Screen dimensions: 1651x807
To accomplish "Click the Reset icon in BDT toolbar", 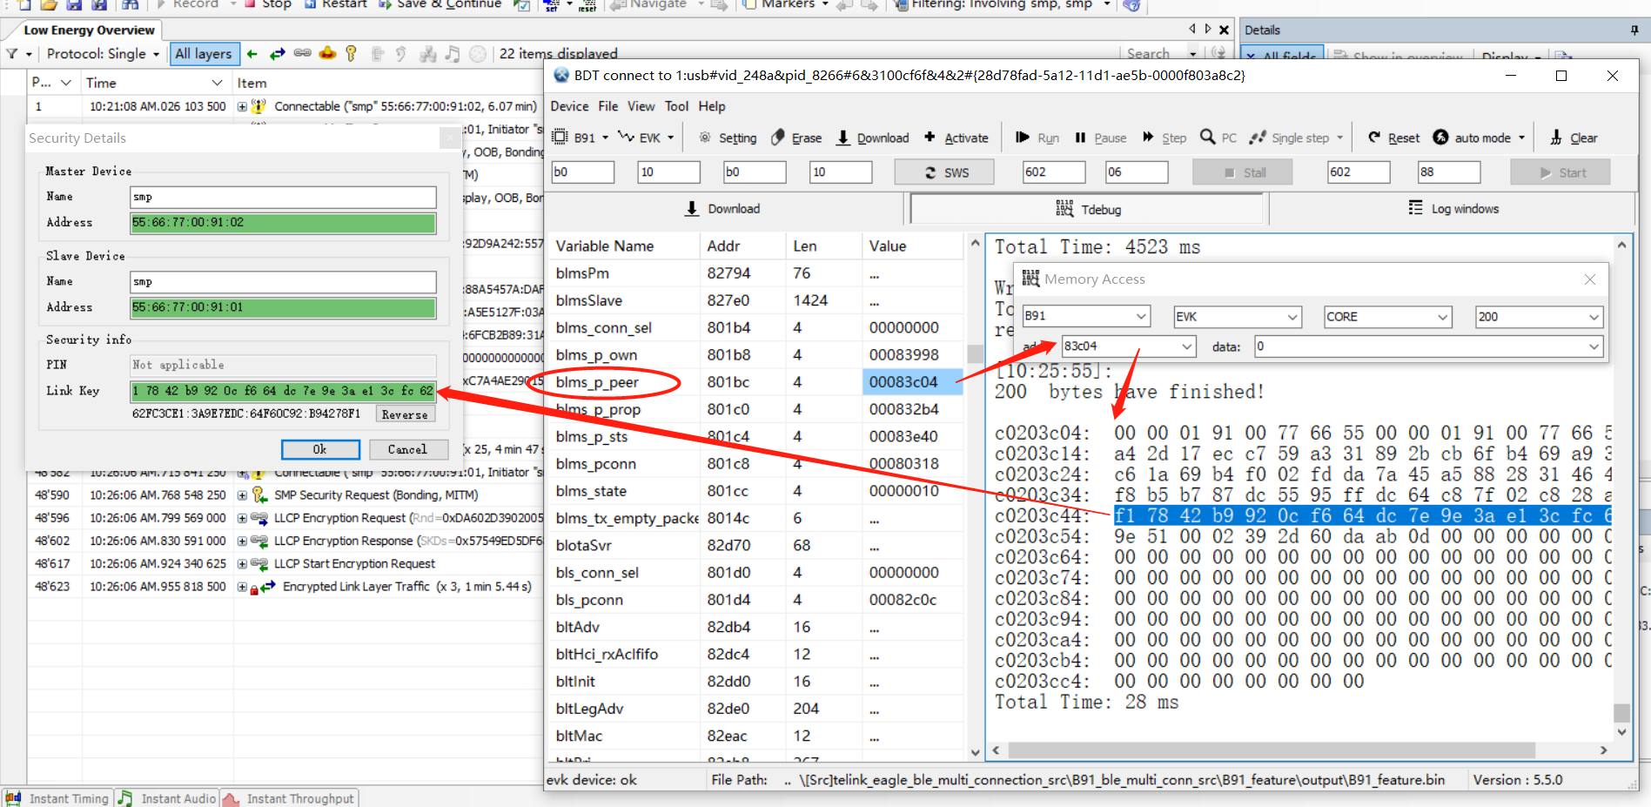I will 1374,137.
